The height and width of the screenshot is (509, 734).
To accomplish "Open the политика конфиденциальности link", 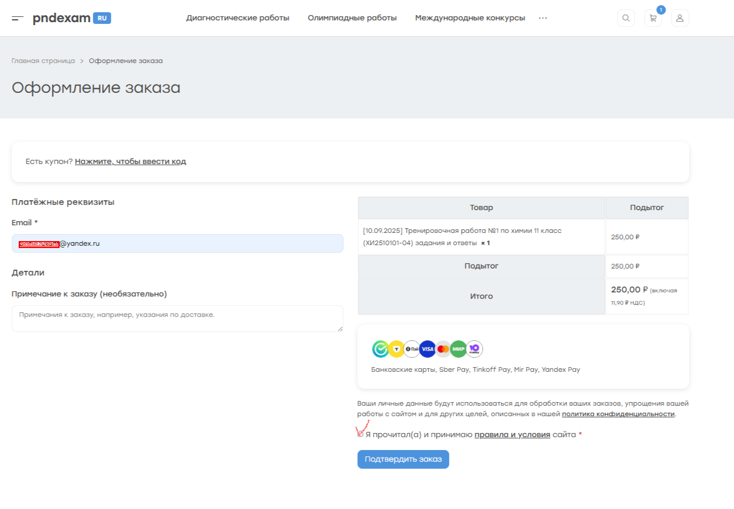I will point(618,414).
